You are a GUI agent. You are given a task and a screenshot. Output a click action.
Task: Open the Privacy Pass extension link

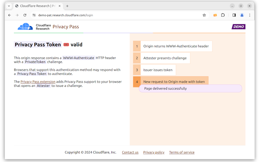38,82
